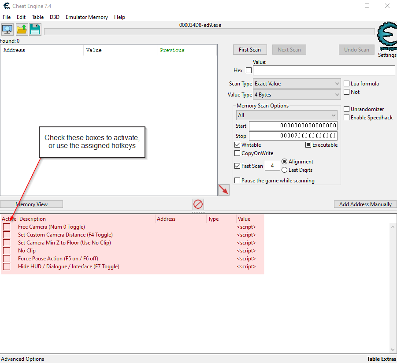Image resolution: width=397 pixels, height=363 pixels.
Task: Open the Edit menu
Action: pyautogui.click(x=21, y=17)
